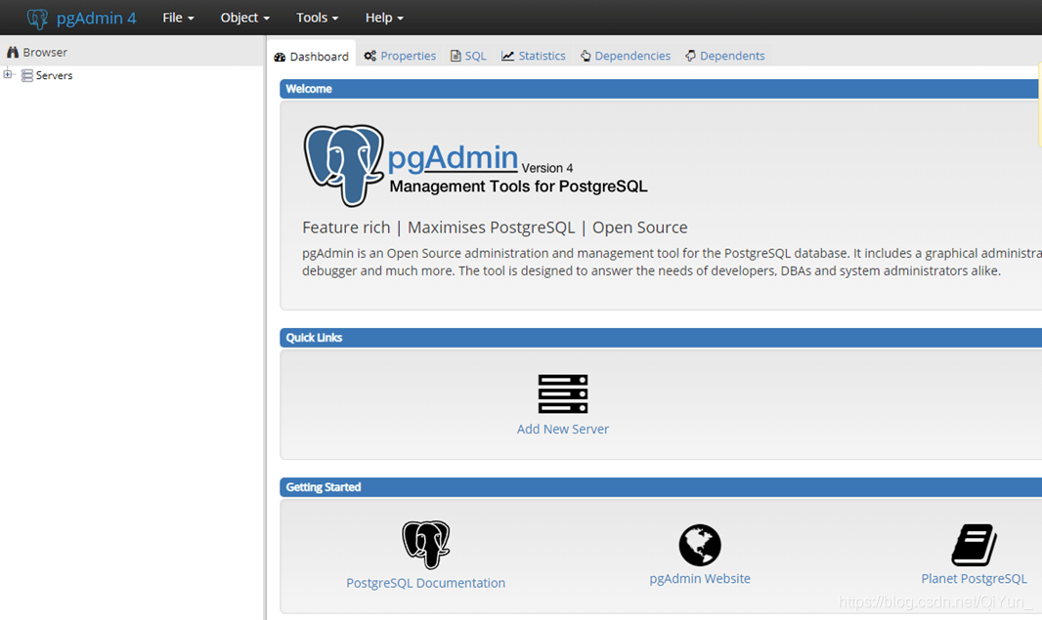Click the pgAdmin Website globe icon
The width and height of the screenshot is (1042, 620).
[x=700, y=544]
